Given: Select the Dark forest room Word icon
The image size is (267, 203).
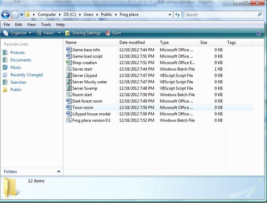Looking at the screenshot, I should [x=69, y=101].
